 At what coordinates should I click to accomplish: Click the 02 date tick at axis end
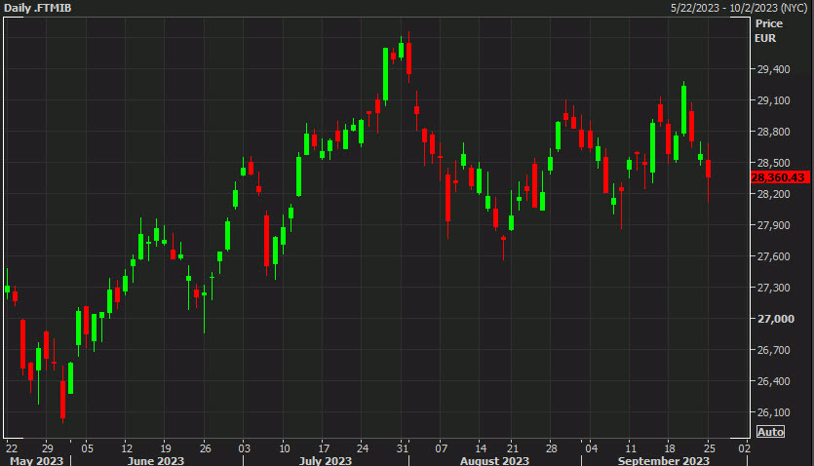pos(744,448)
